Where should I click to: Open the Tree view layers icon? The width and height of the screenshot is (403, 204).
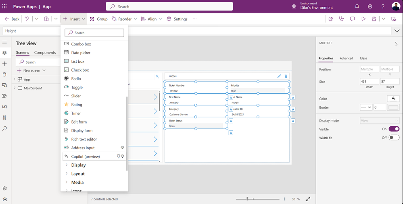tap(4, 53)
